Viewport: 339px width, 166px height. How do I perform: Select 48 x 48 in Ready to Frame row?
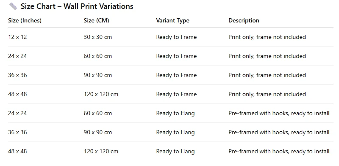[17, 94]
